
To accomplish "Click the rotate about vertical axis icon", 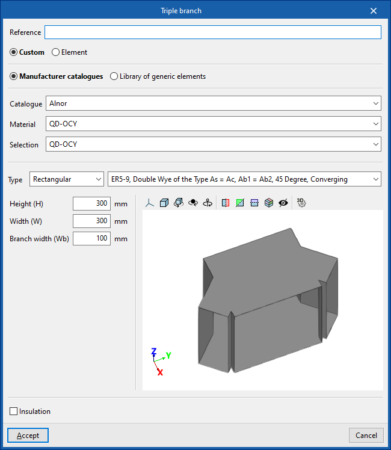I will tap(208, 203).
